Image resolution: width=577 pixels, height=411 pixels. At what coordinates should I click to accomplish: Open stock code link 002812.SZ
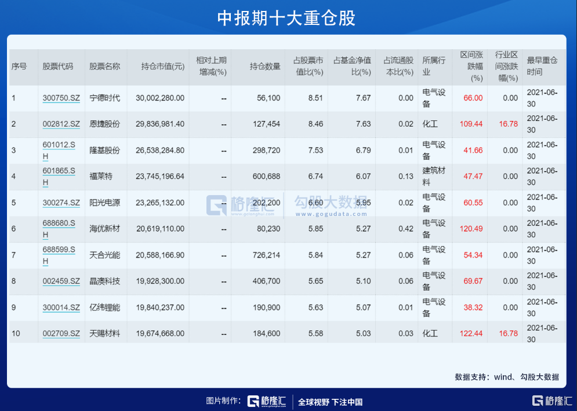[61, 124]
